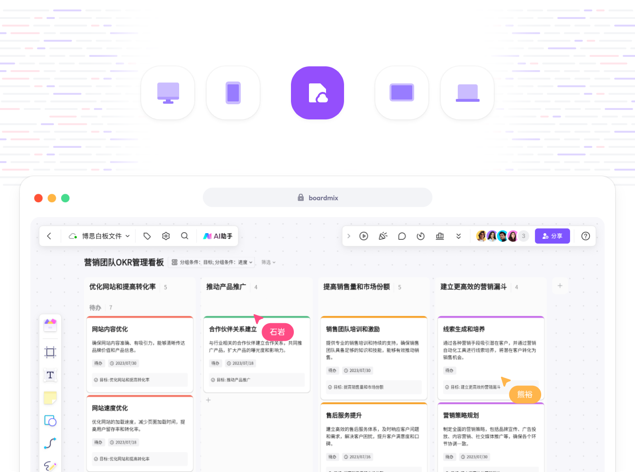Select the mobile phone platform icon
The width and height of the screenshot is (635, 472).
pyautogui.click(x=233, y=93)
